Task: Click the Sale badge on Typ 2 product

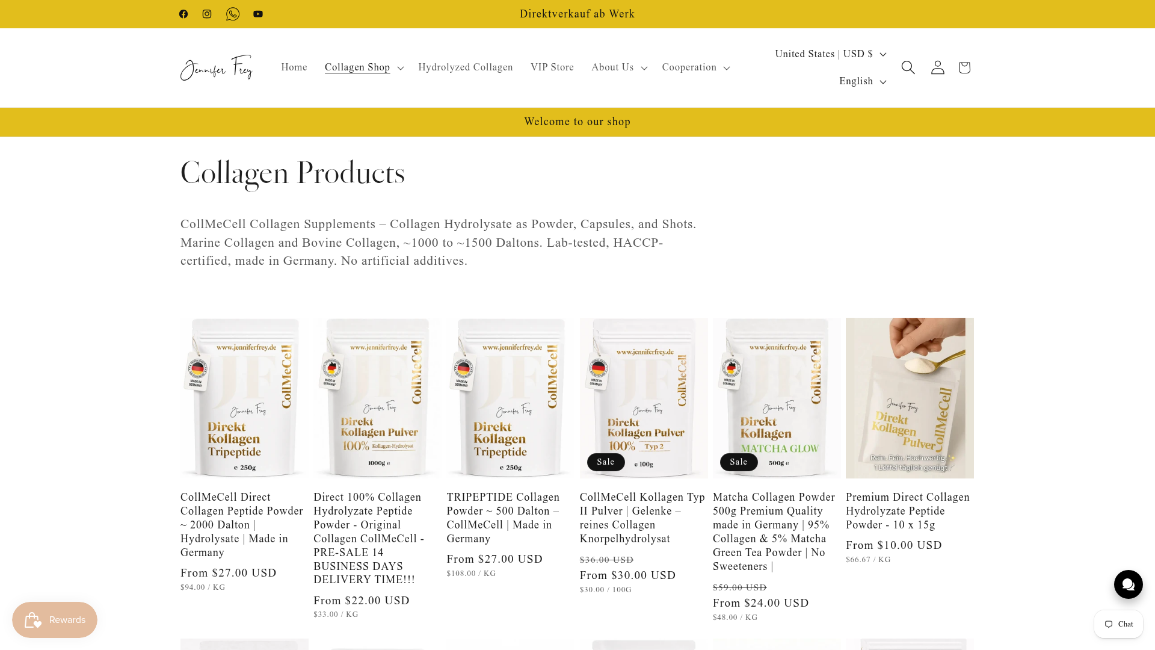Action: click(606, 462)
